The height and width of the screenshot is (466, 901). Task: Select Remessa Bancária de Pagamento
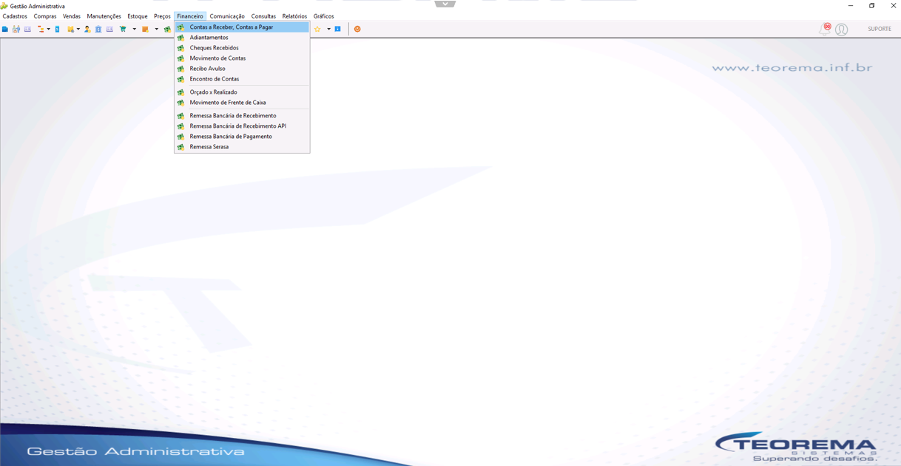tap(242, 137)
